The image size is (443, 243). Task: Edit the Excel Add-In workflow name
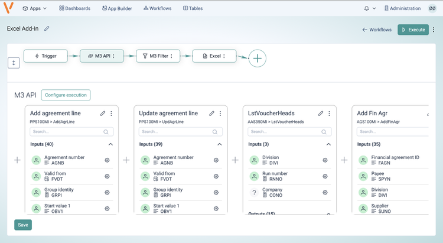pos(47,28)
